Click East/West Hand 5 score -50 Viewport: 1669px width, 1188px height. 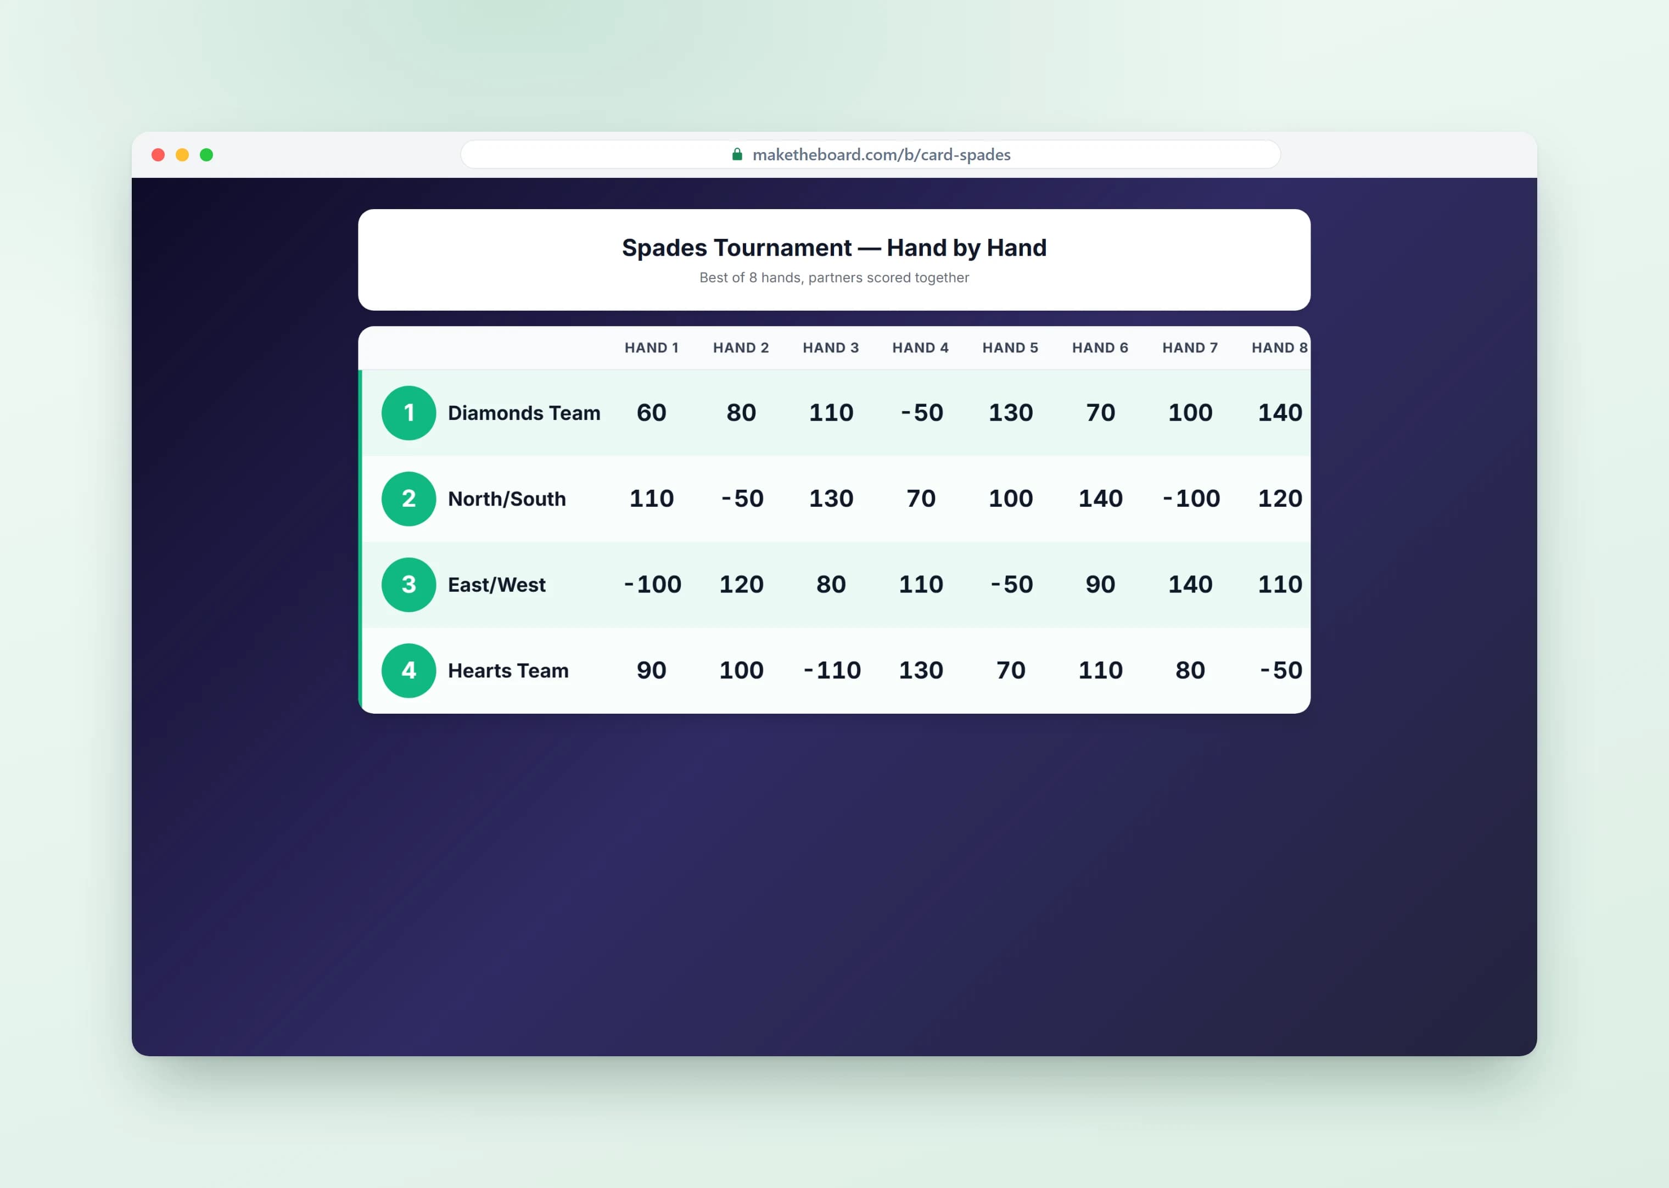[x=1011, y=585]
